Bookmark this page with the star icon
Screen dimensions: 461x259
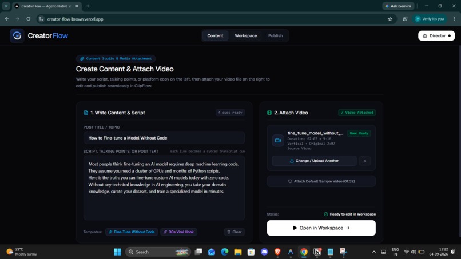tap(390, 19)
